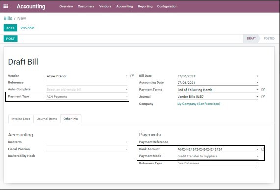Switch to the Journal Items tab

click(x=47, y=119)
